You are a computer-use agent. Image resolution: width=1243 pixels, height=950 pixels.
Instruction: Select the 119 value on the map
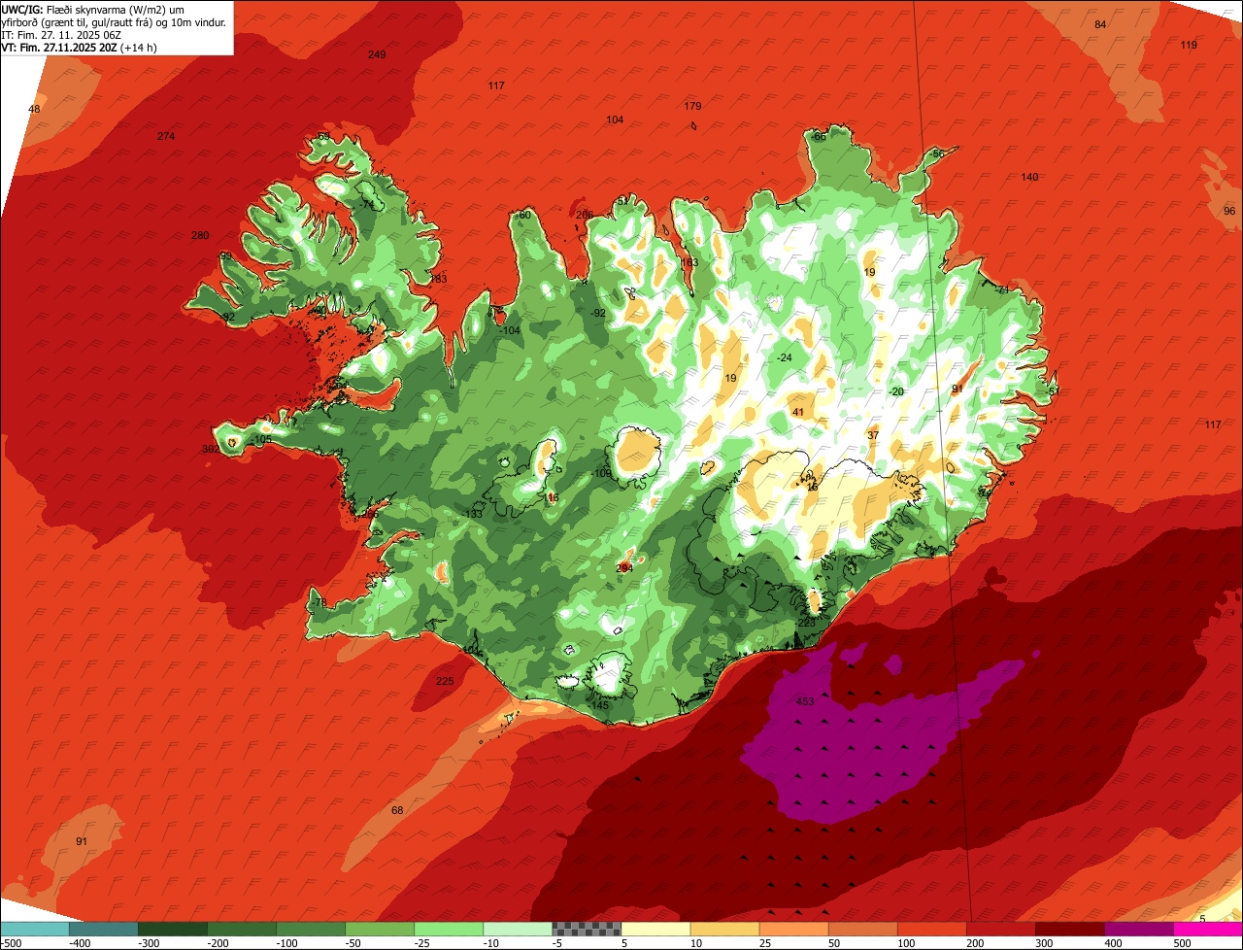[1189, 45]
